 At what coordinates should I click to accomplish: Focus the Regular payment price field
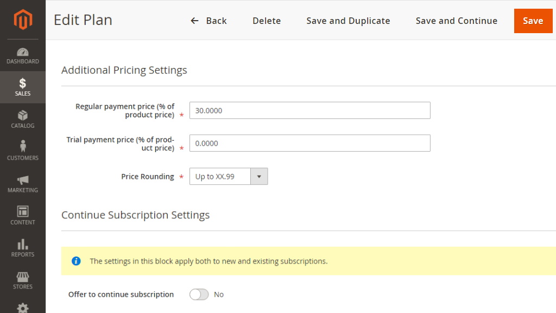pyautogui.click(x=310, y=110)
